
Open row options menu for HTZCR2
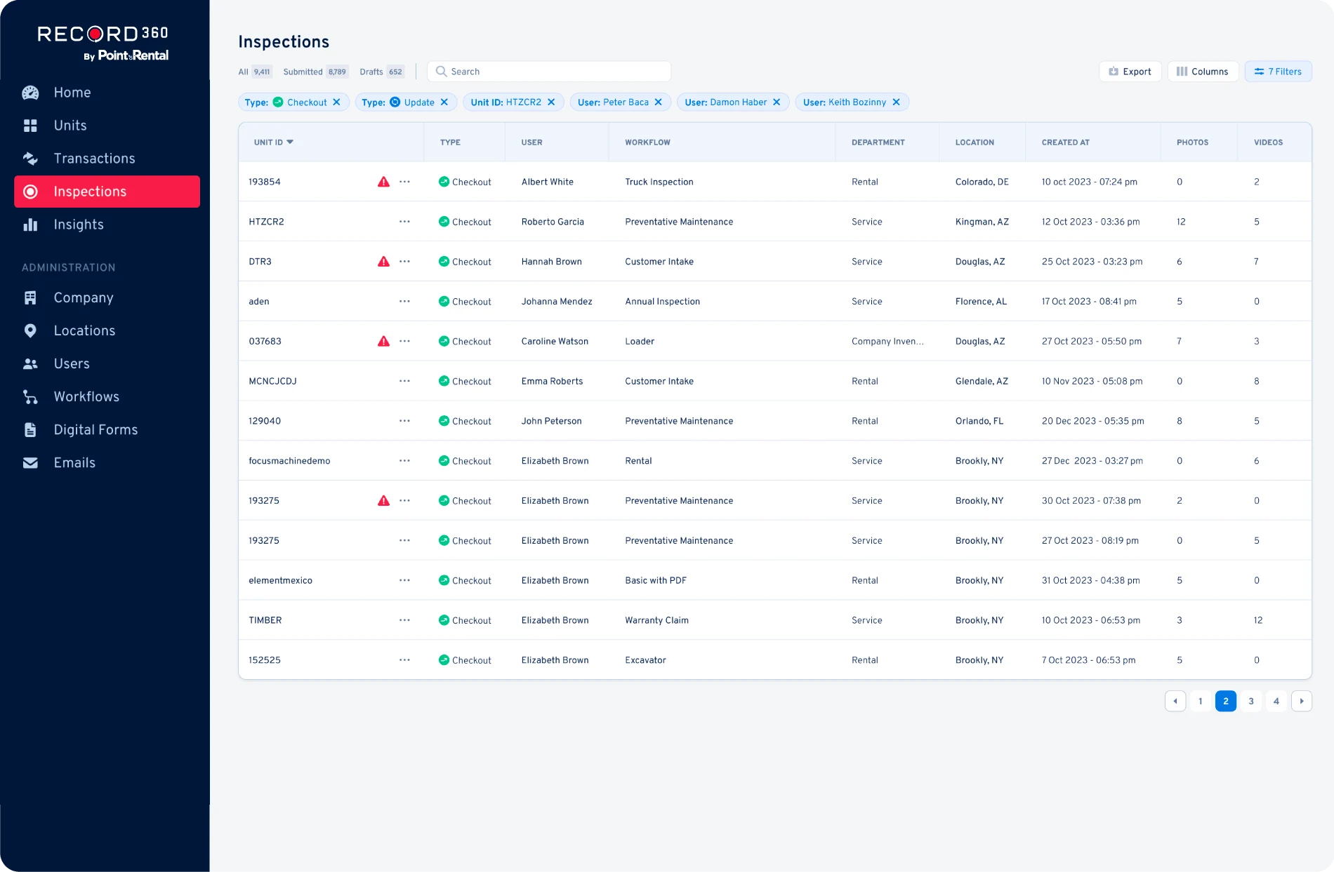pyautogui.click(x=404, y=222)
